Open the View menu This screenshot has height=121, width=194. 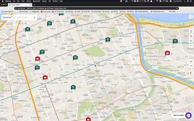pyautogui.click(x=23, y=1)
